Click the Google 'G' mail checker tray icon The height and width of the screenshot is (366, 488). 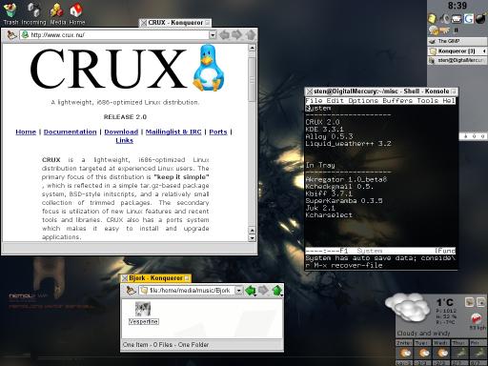(x=469, y=19)
